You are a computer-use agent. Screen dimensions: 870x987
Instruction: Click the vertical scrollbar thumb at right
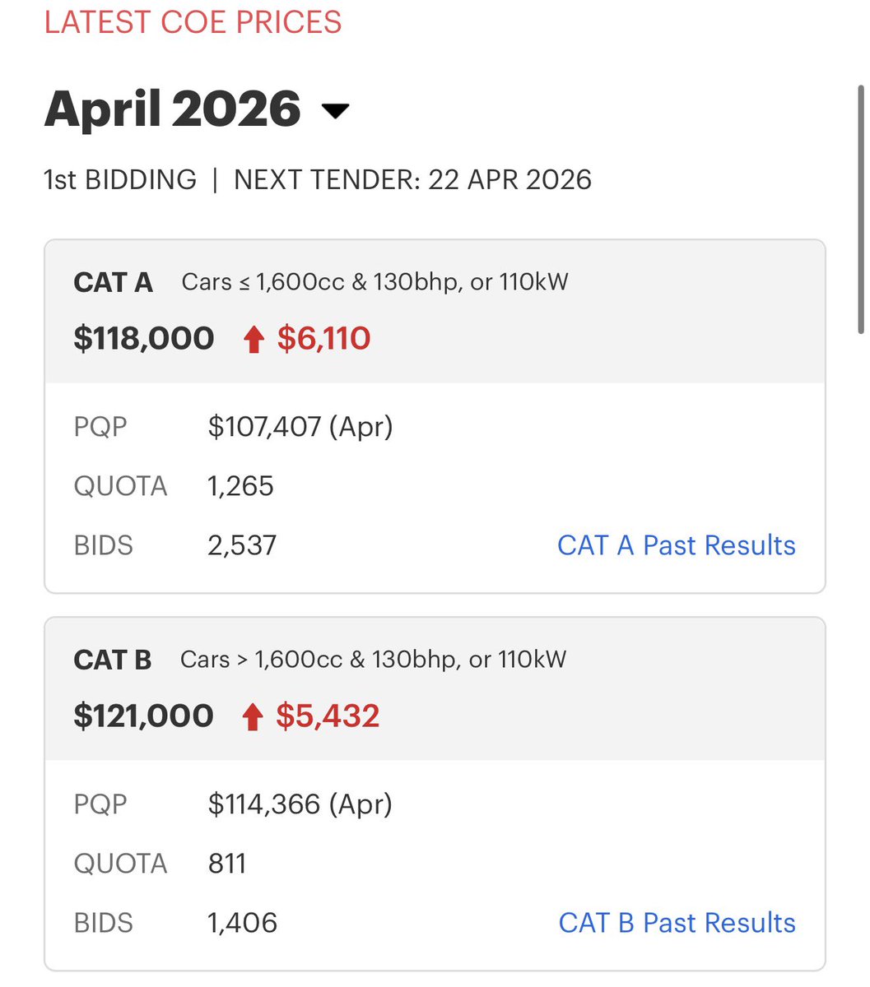(861, 210)
